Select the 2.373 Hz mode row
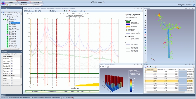The width and height of the screenshot is (196, 99). [168, 81]
